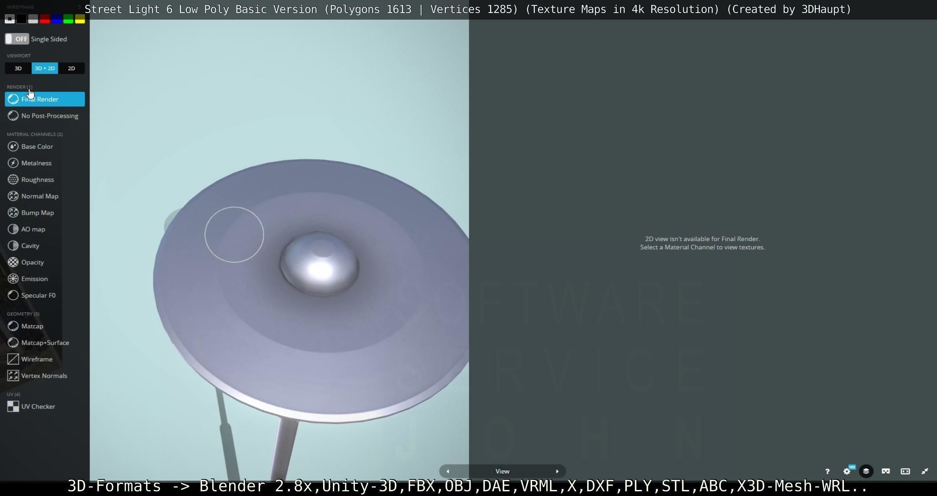Select the 3D + 2D viewport tab
Screen dimensions: 937x496
45,68
